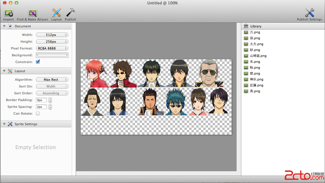The height and width of the screenshot is (183, 325).
Task: Open the Pixel Format RGBA 8888 dropdown
Action: coord(52,48)
